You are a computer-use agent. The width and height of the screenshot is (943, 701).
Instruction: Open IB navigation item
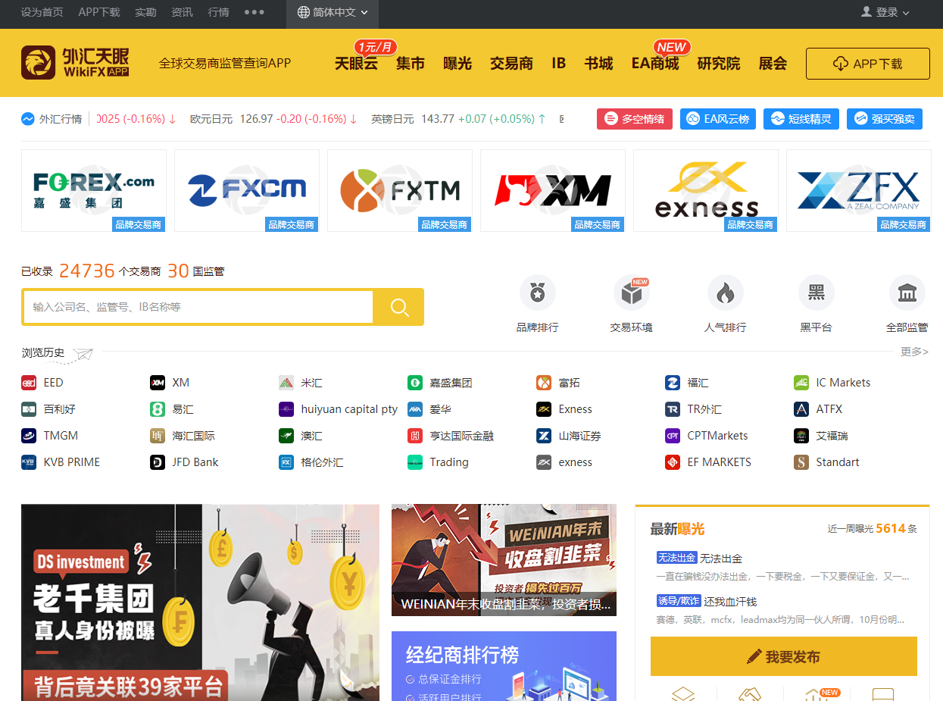559,64
